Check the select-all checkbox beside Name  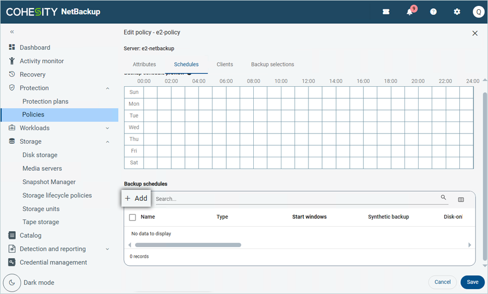coord(133,217)
